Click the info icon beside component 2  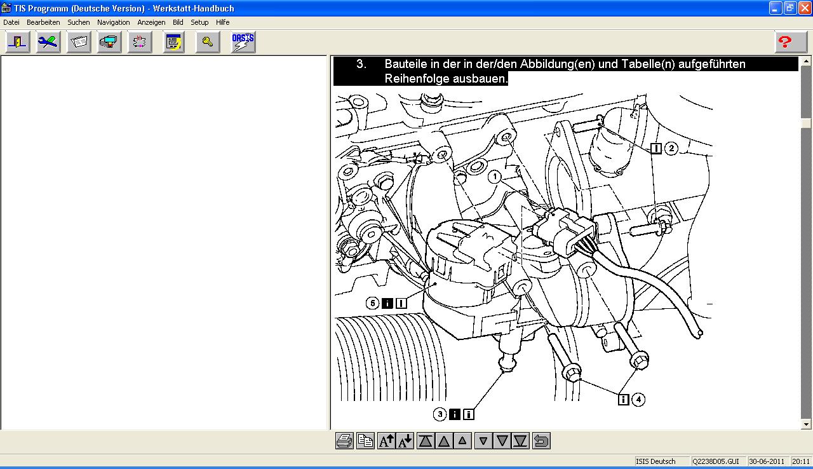(x=656, y=148)
